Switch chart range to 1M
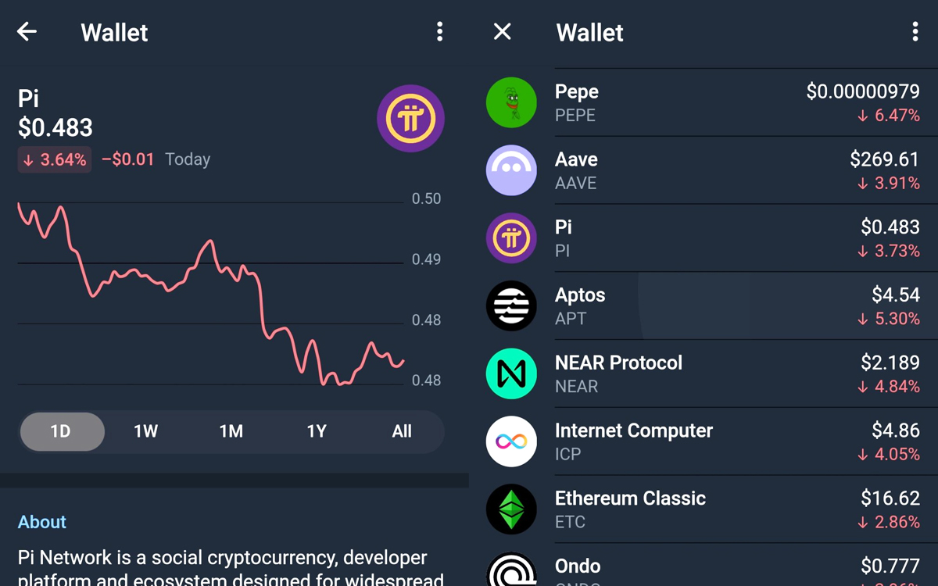 [231, 431]
